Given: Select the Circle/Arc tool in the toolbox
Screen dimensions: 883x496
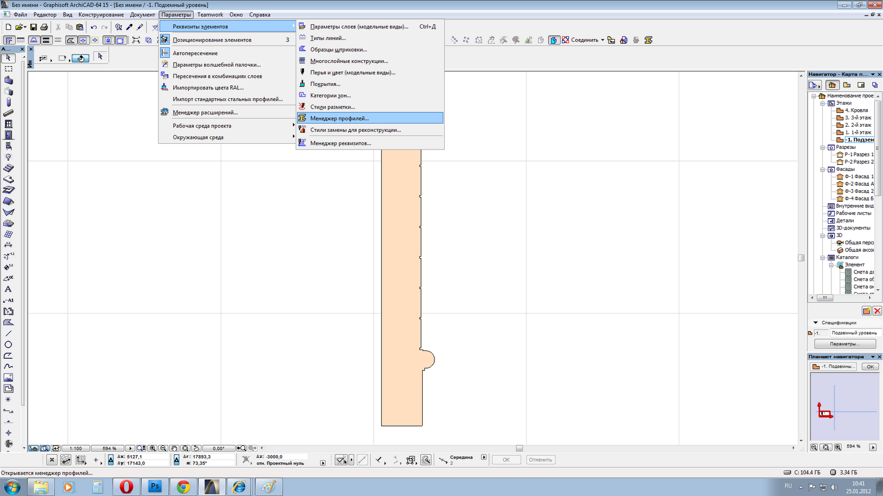Looking at the screenshot, I should tap(8, 344).
